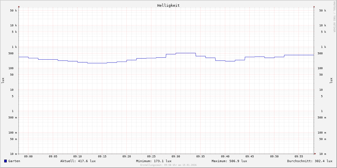Click the Erstellungszeit timestamp footer text
337x168 pixels.
[168, 165]
